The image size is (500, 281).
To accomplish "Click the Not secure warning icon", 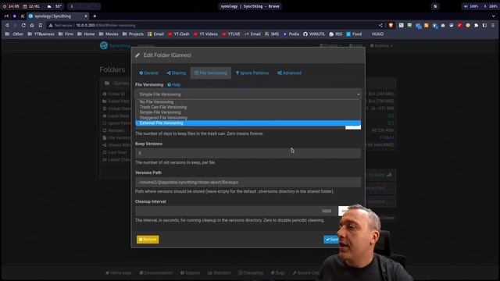I will click(51, 25).
